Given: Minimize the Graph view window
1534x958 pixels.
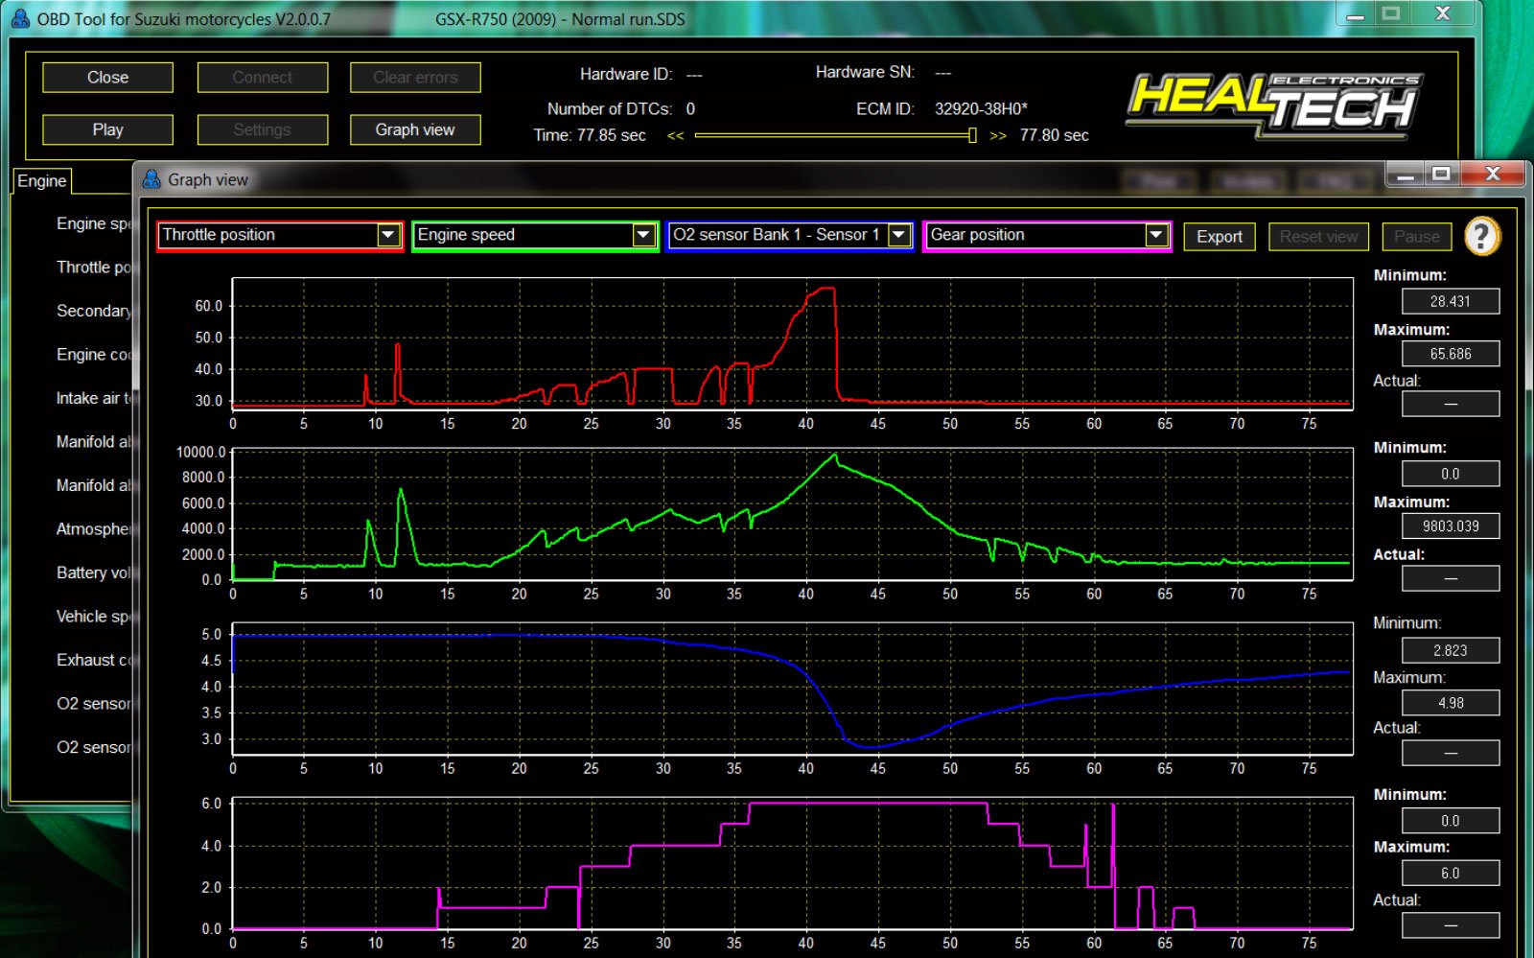Looking at the screenshot, I should pyautogui.click(x=1406, y=174).
